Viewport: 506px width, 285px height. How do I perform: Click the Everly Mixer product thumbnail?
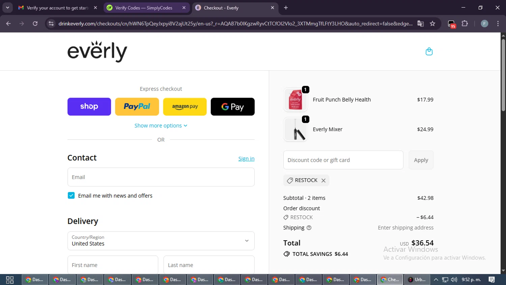[296, 129]
